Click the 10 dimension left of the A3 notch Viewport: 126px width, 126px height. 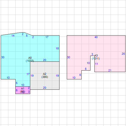(x=88, y=63)
